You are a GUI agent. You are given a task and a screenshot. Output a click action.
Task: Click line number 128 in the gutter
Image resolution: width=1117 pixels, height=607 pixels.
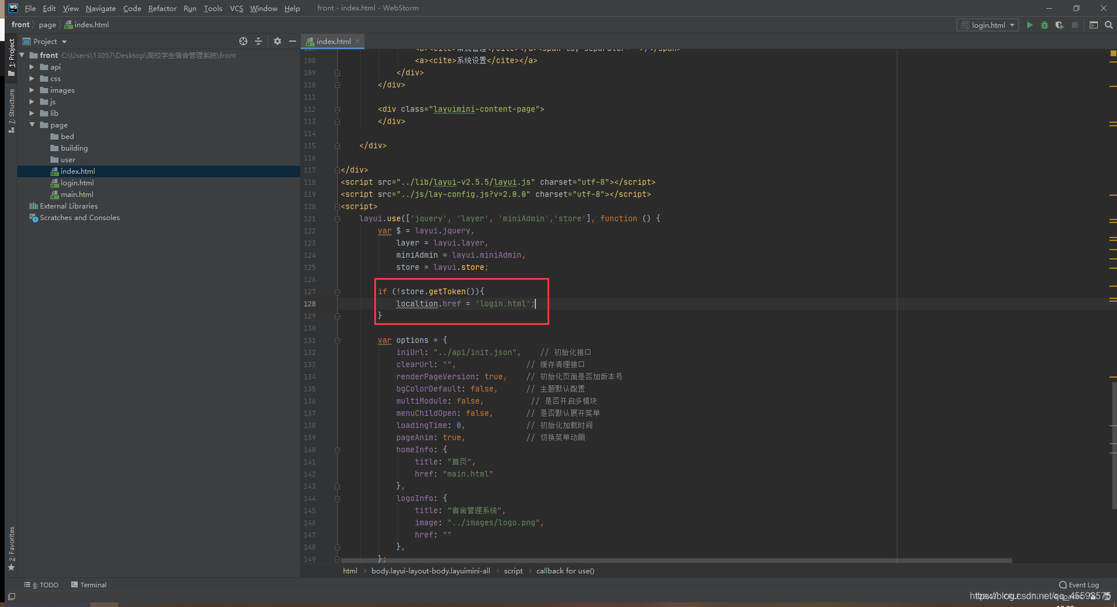(x=310, y=304)
